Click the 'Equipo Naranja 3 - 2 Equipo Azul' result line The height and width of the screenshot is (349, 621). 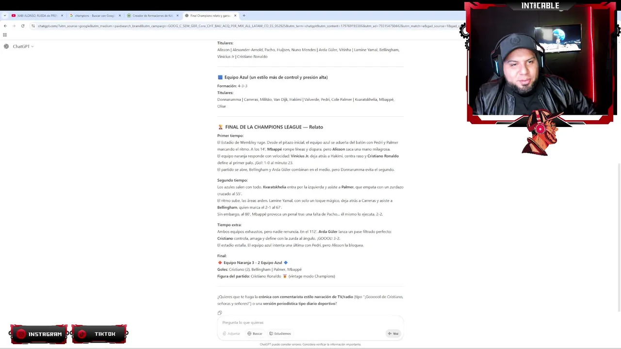tap(253, 263)
